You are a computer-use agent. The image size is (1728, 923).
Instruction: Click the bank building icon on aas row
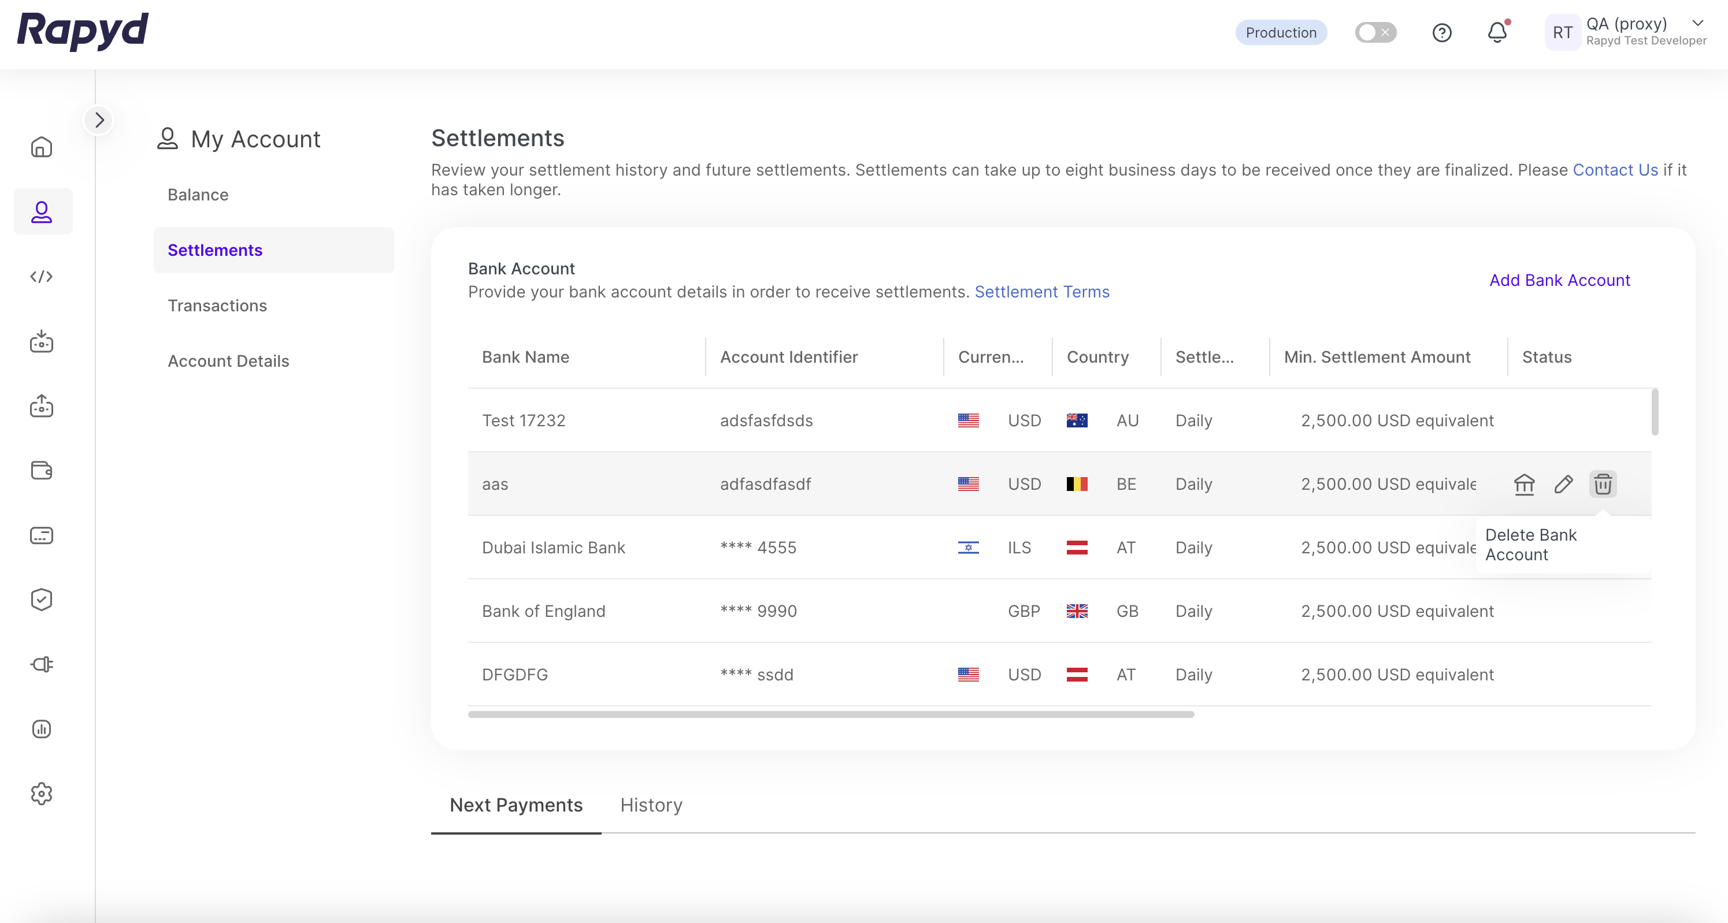pyautogui.click(x=1524, y=484)
